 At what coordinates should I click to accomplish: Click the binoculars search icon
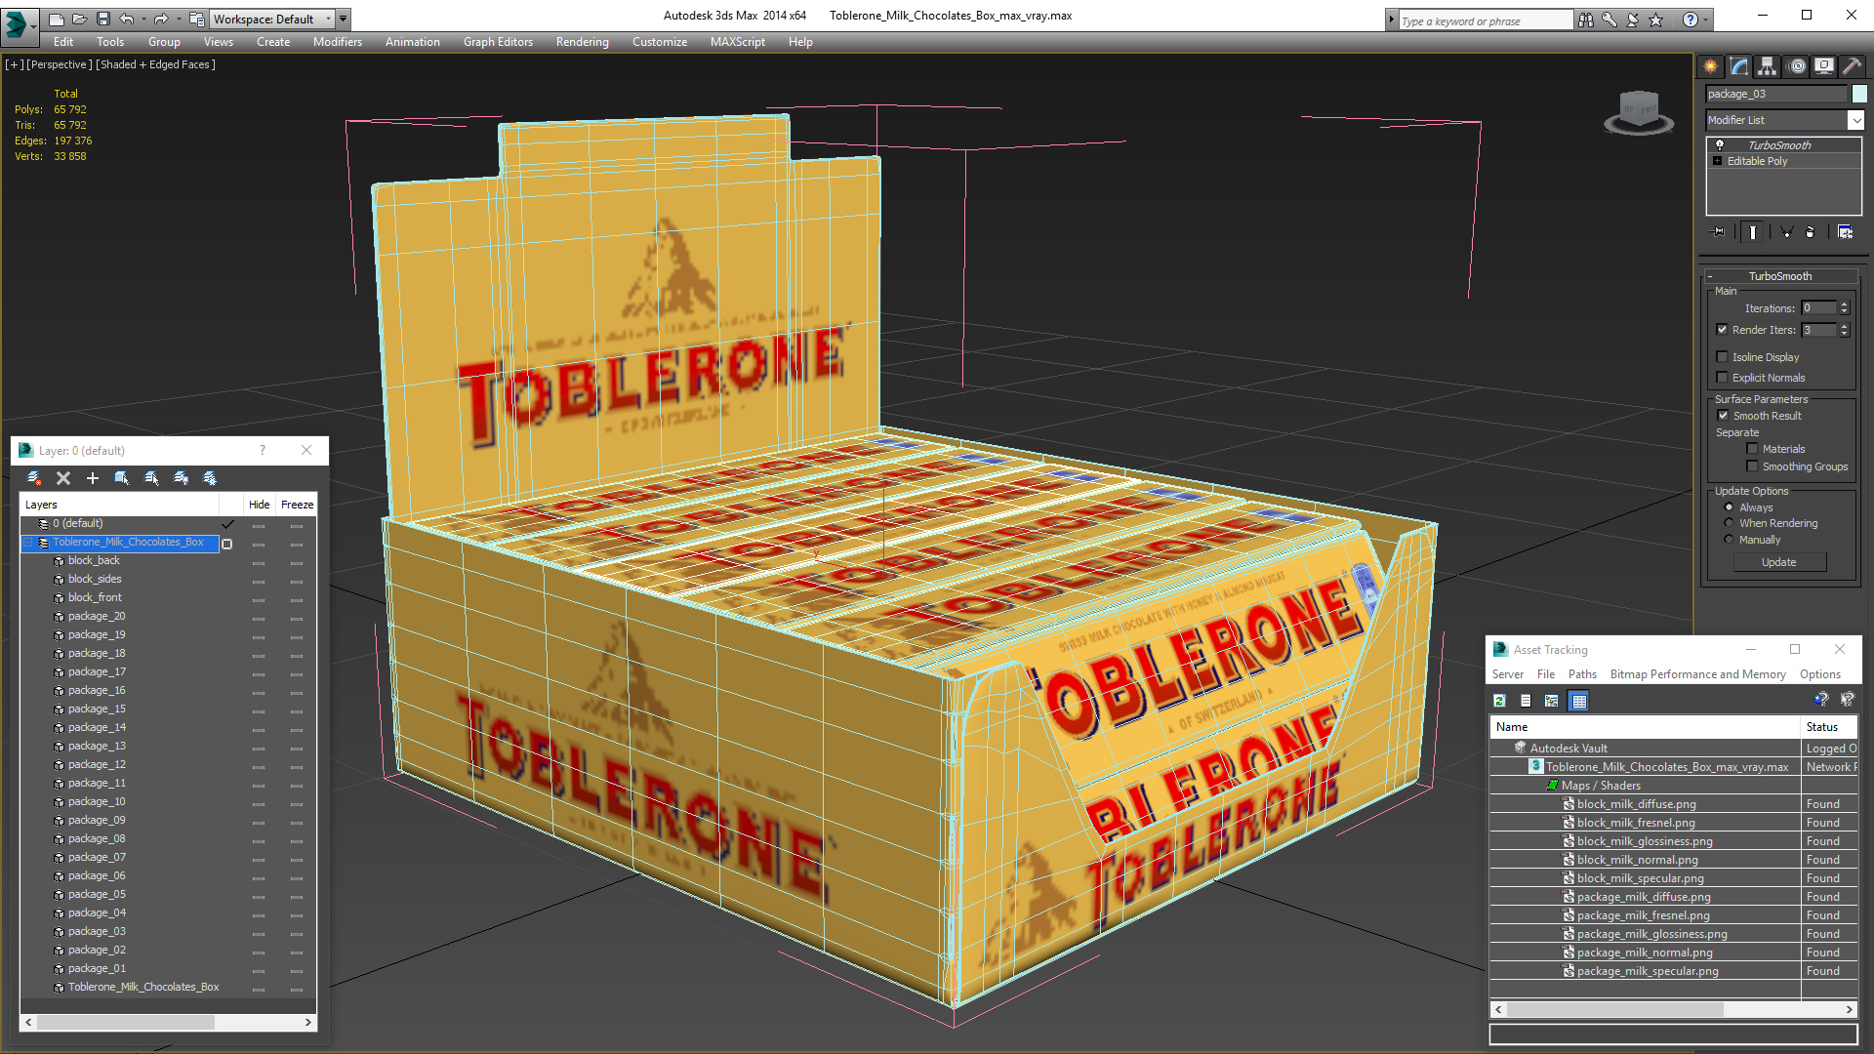[1586, 20]
